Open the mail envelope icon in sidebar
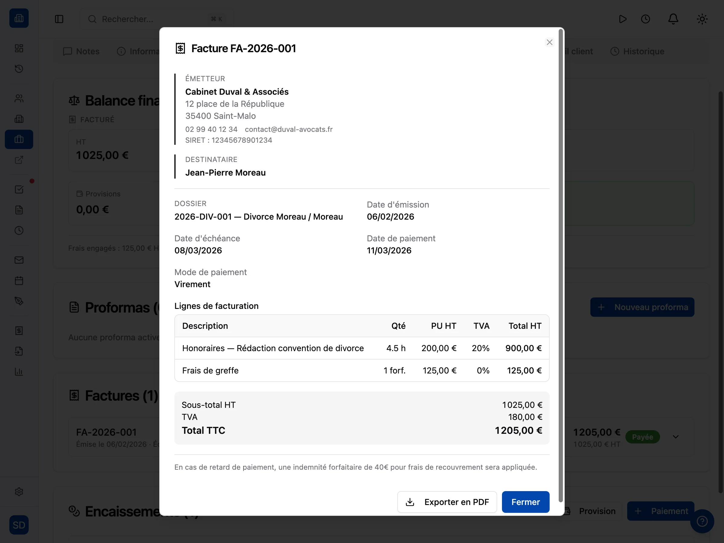 coord(19,260)
